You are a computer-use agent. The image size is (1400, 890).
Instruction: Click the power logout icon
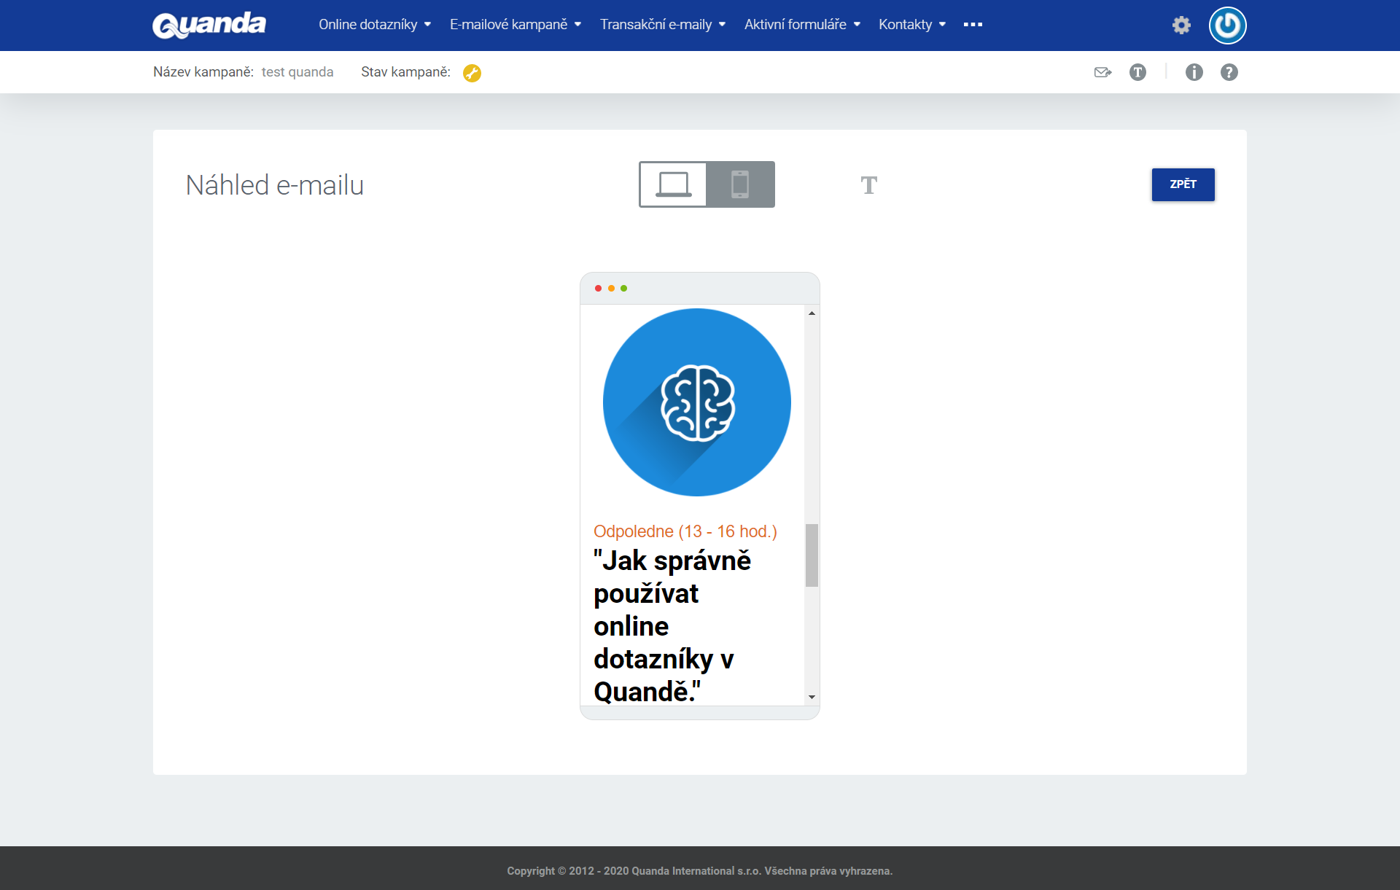click(1228, 26)
